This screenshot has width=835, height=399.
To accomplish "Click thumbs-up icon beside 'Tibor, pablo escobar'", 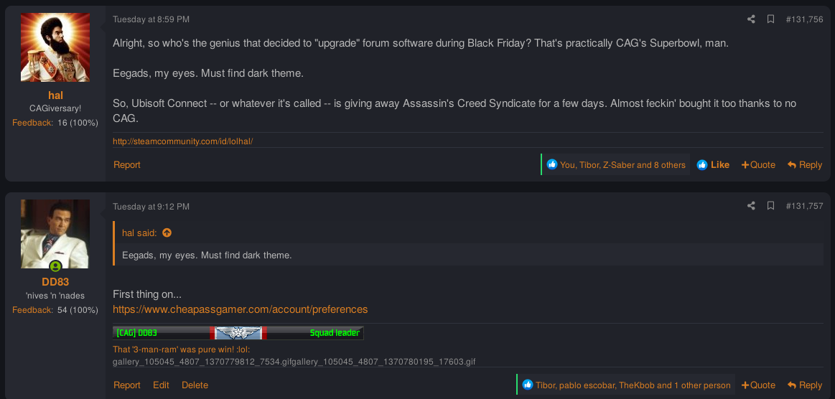I will click(528, 385).
